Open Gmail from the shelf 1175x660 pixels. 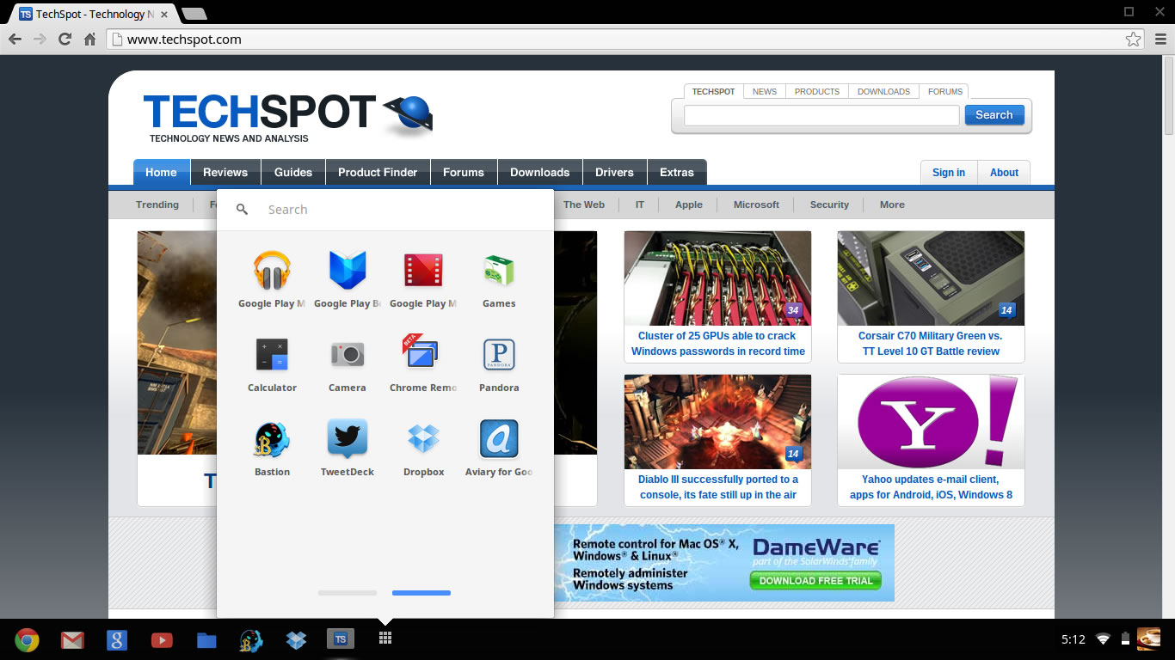point(72,639)
